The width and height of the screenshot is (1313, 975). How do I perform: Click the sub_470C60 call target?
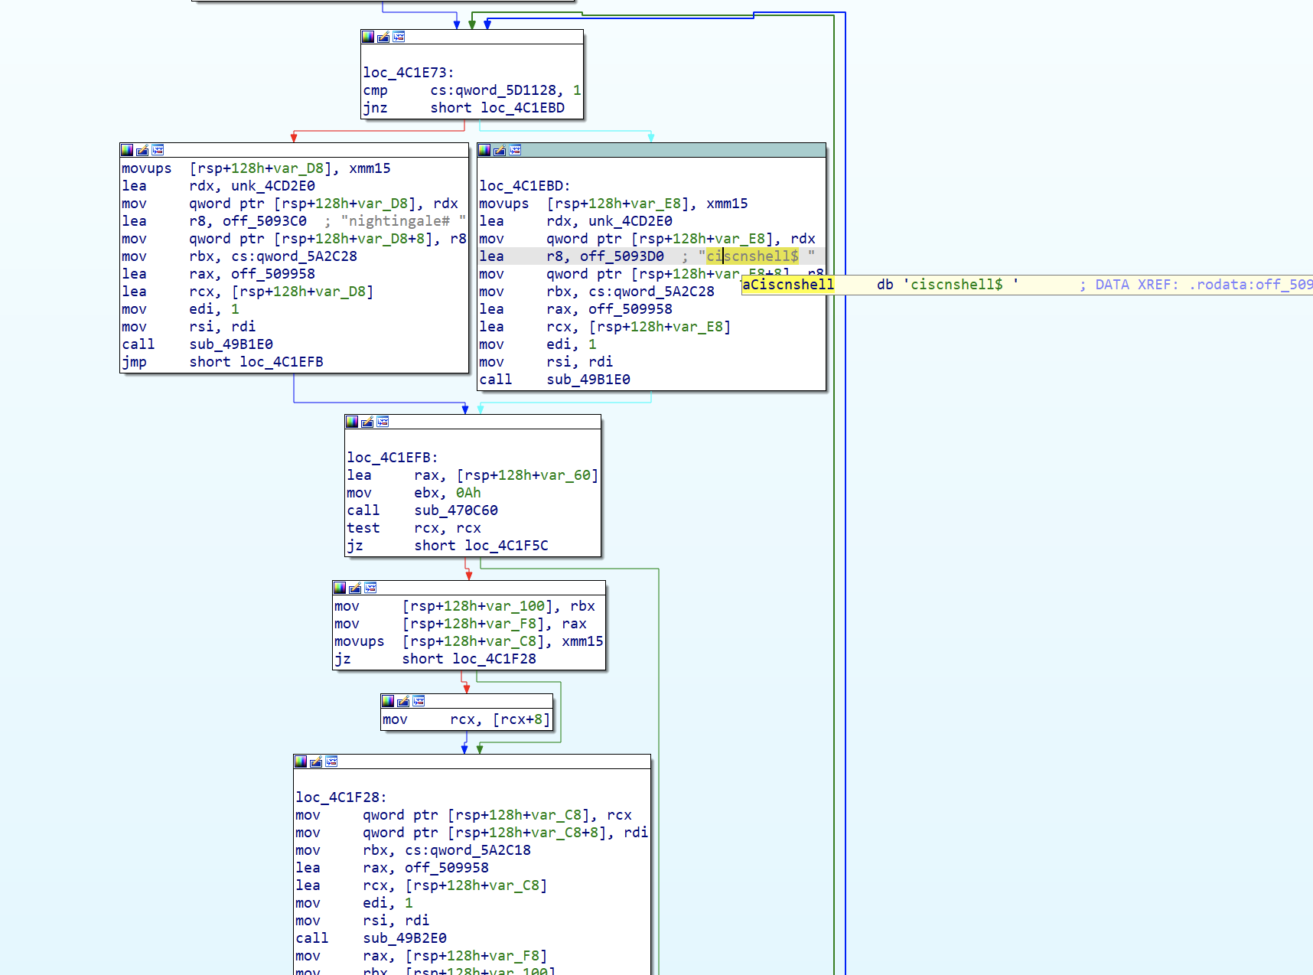(x=455, y=510)
